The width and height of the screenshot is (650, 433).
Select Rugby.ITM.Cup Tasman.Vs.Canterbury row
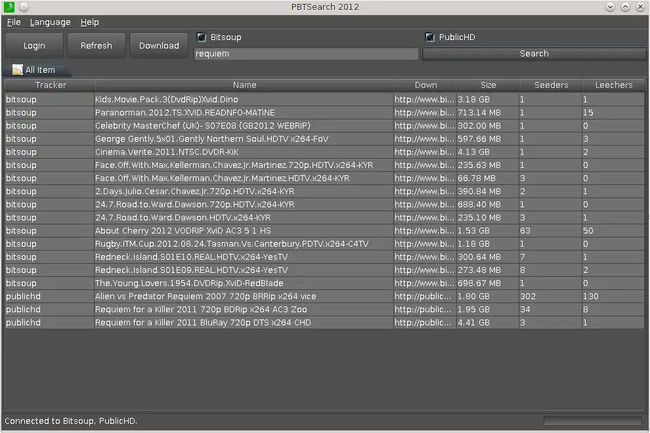[324, 243]
